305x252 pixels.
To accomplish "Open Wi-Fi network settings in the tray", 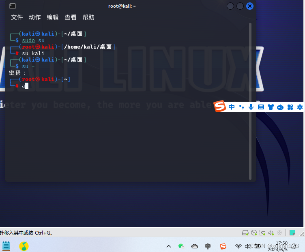I will pos(238,246).
